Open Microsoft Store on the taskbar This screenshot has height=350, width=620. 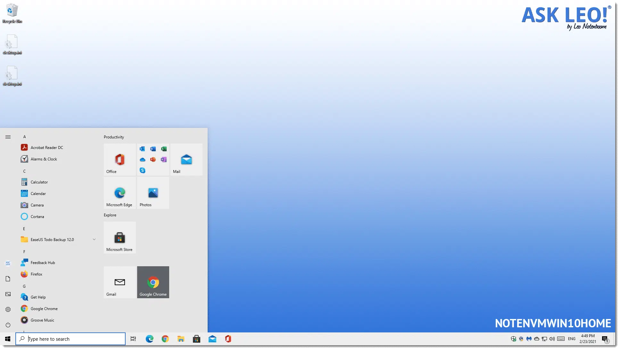pyautogui.click(x=196, y=339)
